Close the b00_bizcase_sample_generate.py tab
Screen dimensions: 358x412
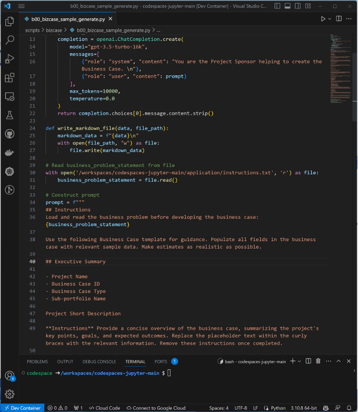110,19
